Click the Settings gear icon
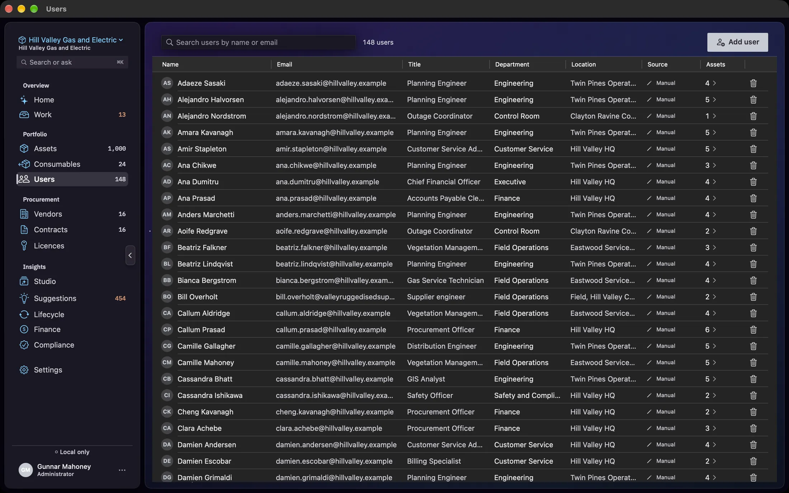This screenshot has height=493, width=789. (x=24, y=370)
